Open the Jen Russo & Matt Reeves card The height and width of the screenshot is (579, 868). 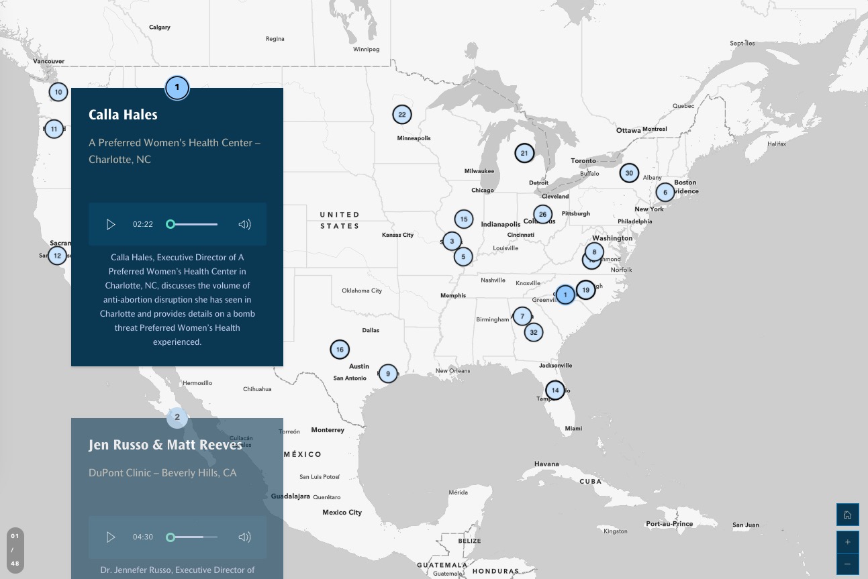(165, 445)
